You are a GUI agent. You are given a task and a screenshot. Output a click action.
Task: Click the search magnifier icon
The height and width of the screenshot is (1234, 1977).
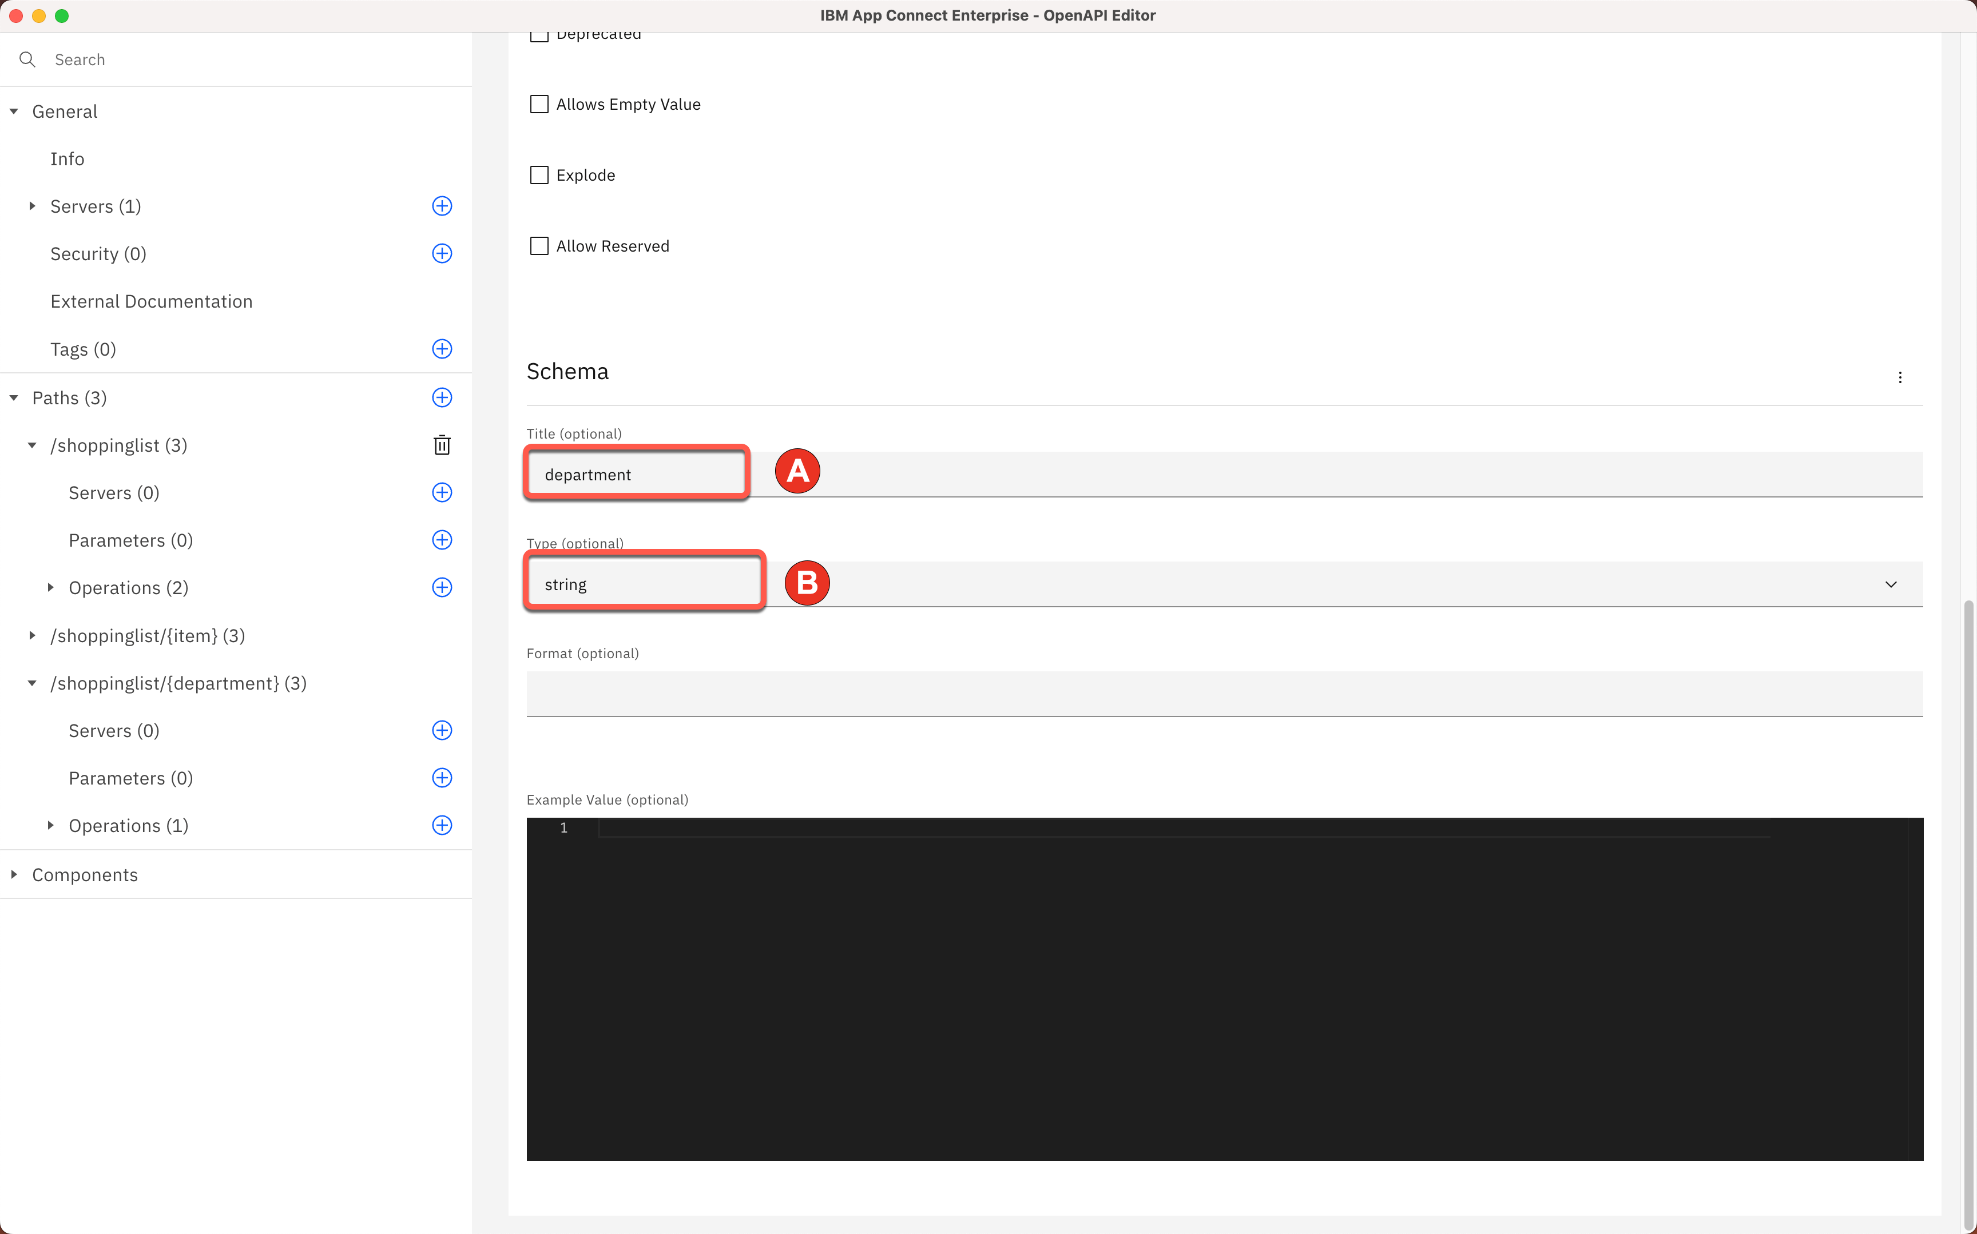coord(27,59)
